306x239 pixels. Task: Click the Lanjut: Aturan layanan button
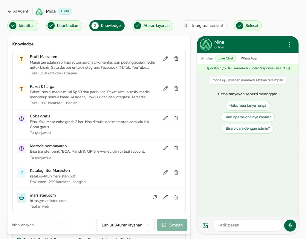click(x=125, y=225)
